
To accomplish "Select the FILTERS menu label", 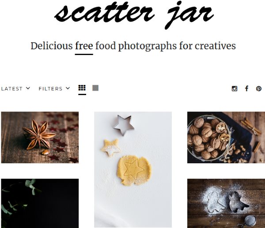I will (50, 89).
